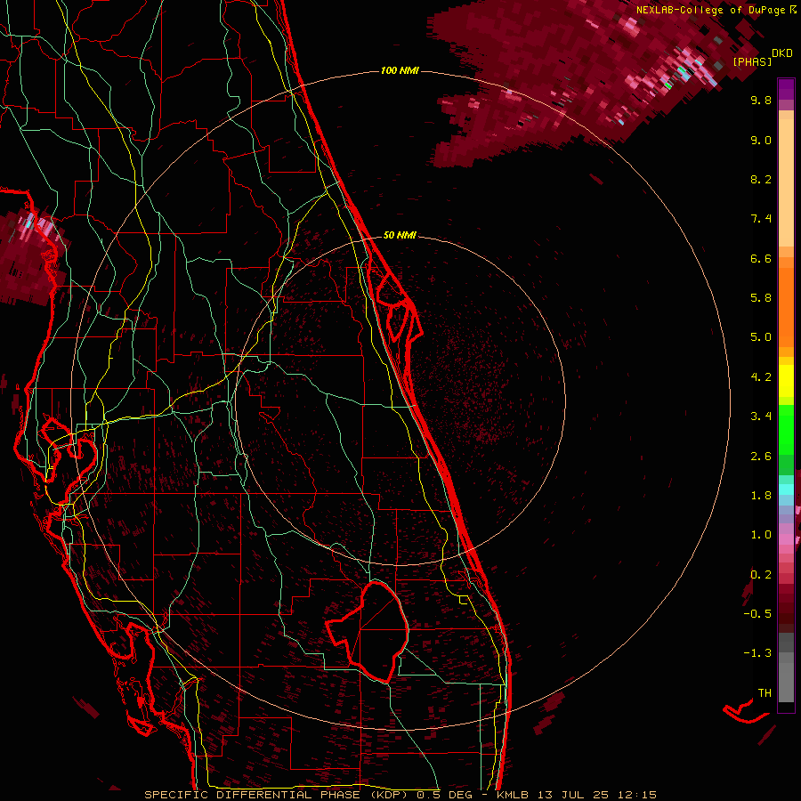Click the Lake Okeechobee outline on map
This screenshot has height=801, width=801.
pyautogui.click(x=368, y=632)
